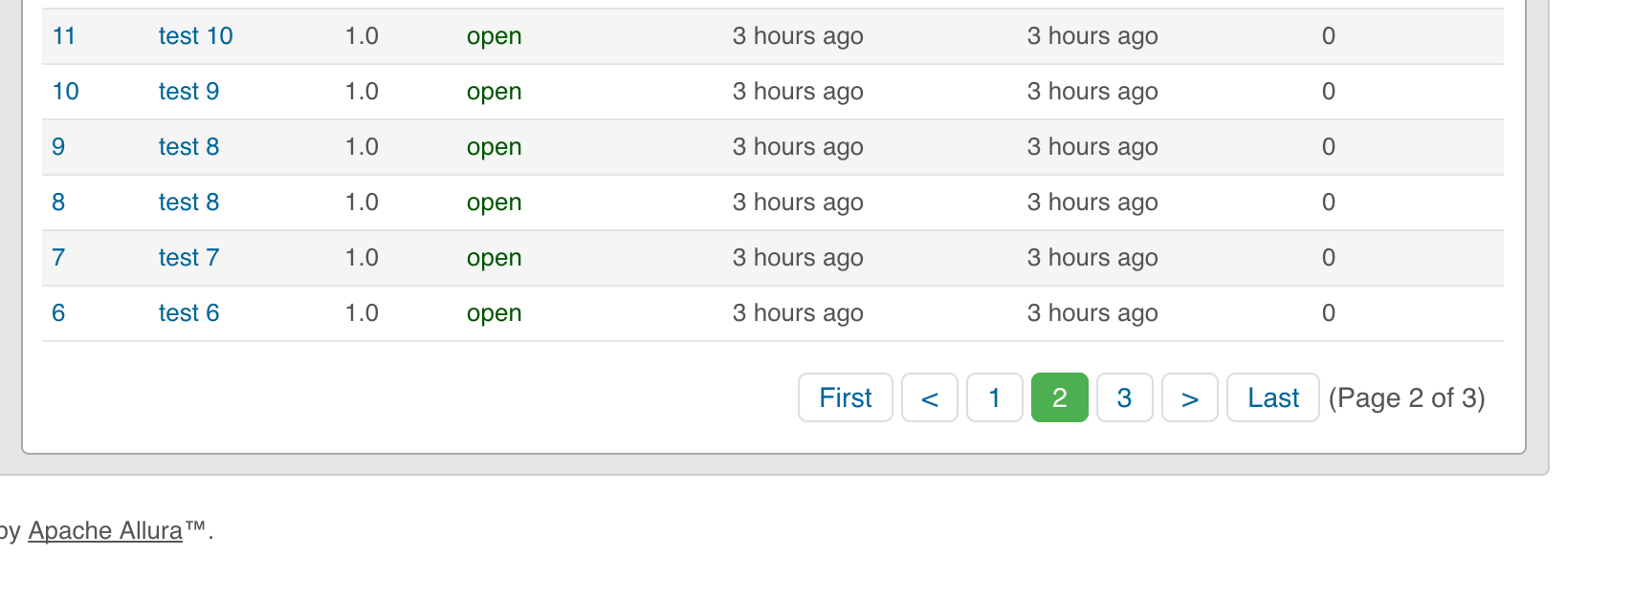Open the 'test 6' ticket summary
The image size is (1632, 598).
tap(188, 313)
